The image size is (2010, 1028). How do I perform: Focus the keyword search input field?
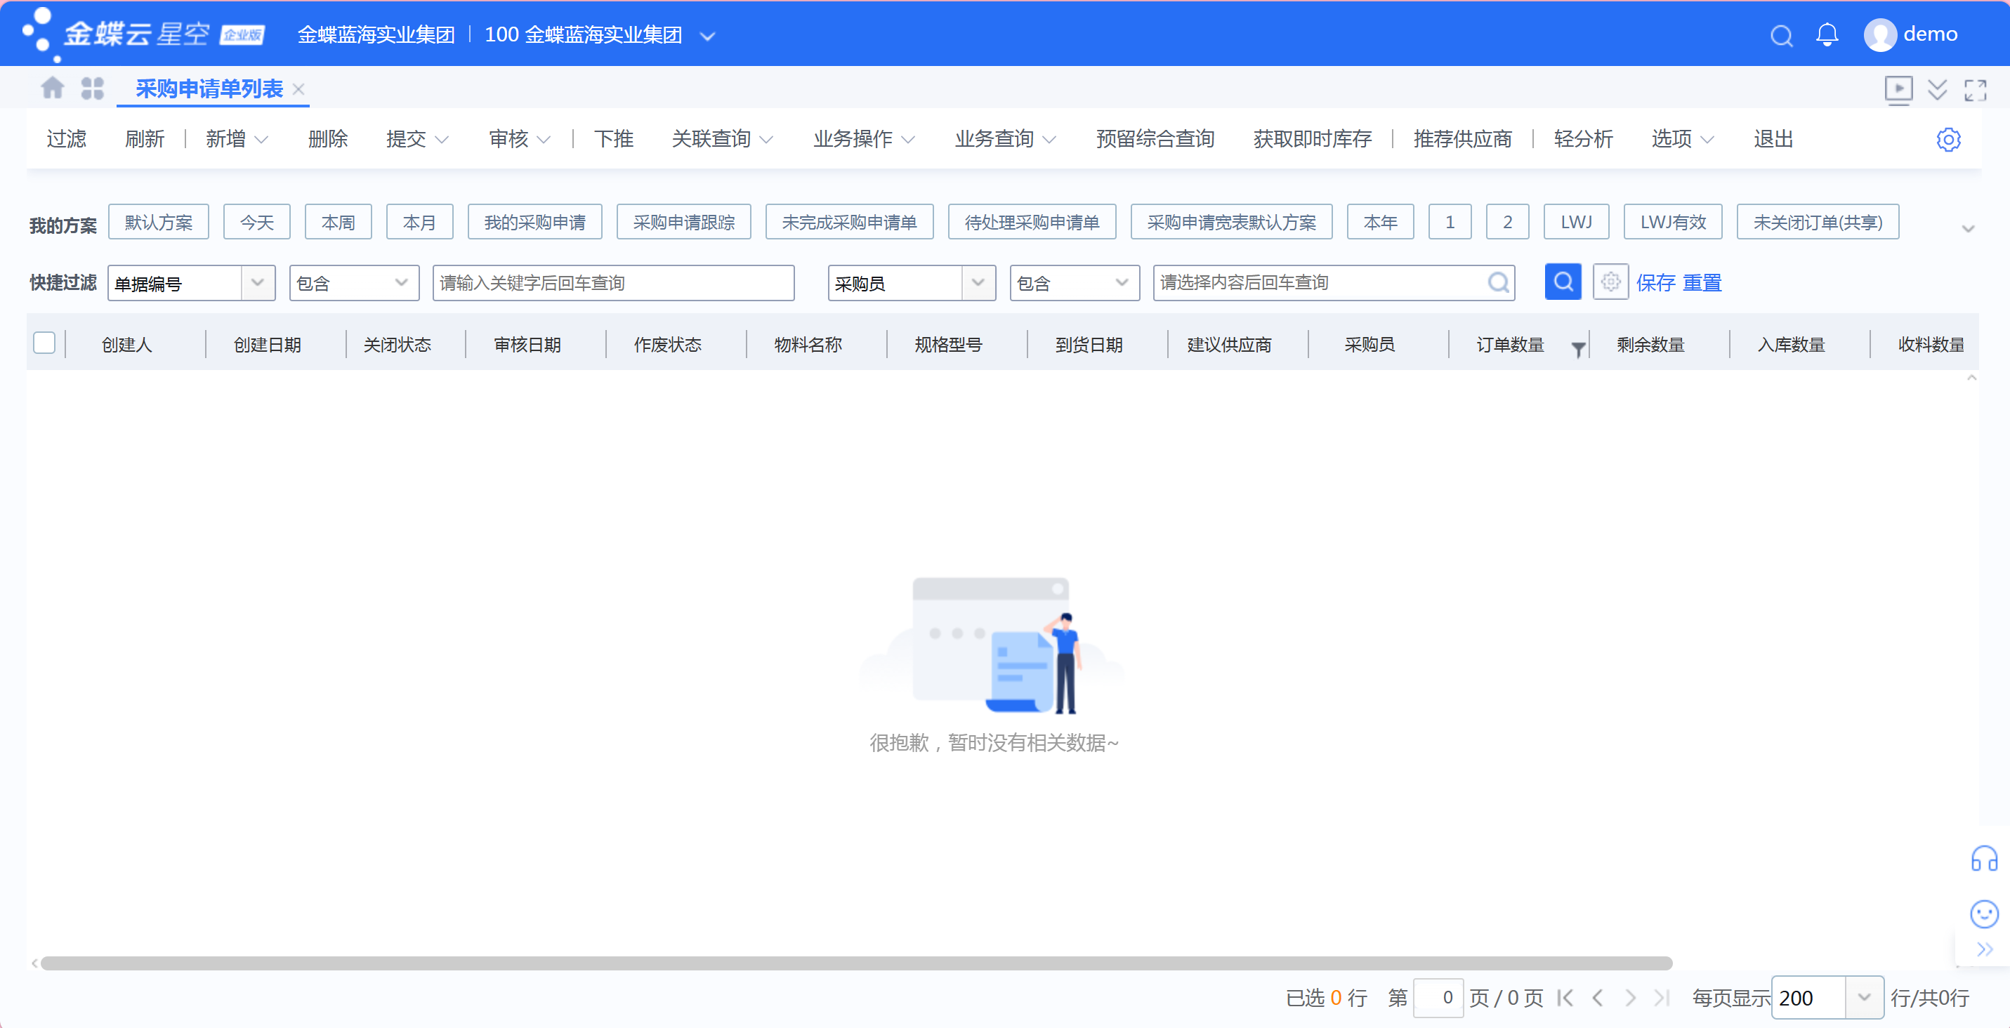[613, 282]
